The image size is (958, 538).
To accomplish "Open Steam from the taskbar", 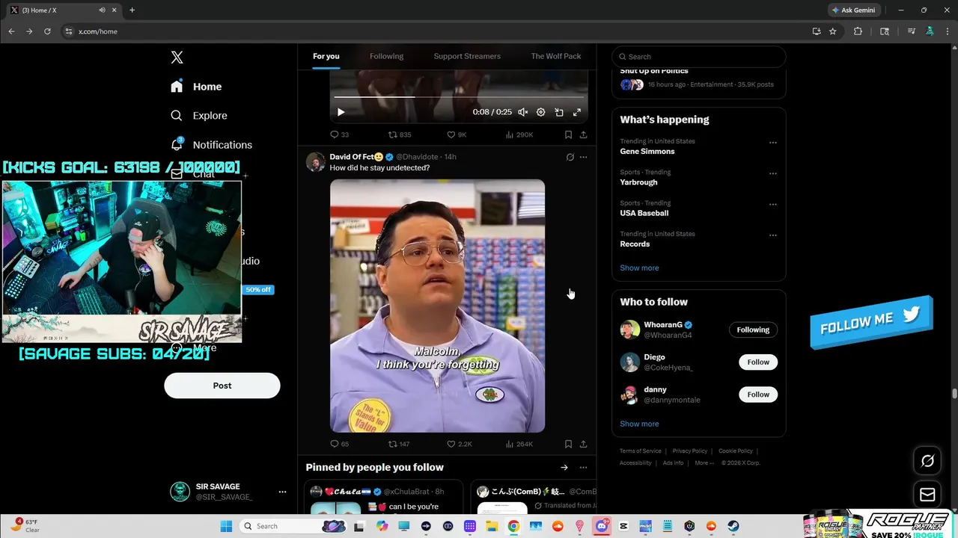I will click(x=733, y=526).
